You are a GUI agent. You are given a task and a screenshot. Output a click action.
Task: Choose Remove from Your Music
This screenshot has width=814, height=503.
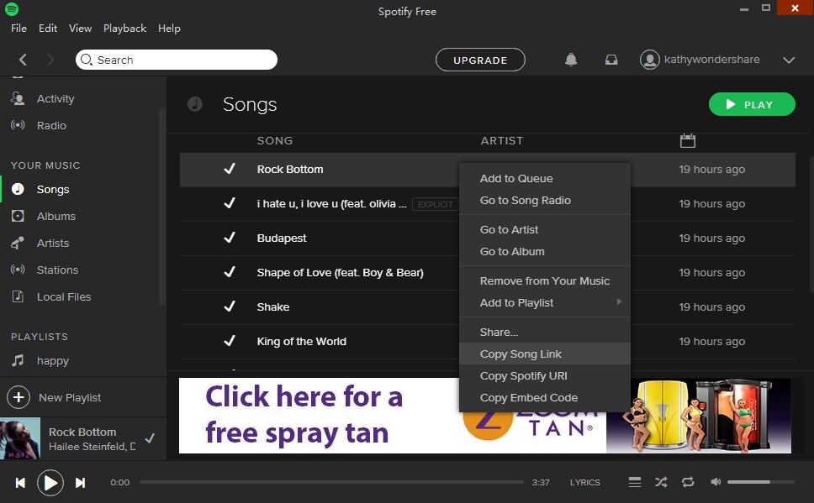545,280
